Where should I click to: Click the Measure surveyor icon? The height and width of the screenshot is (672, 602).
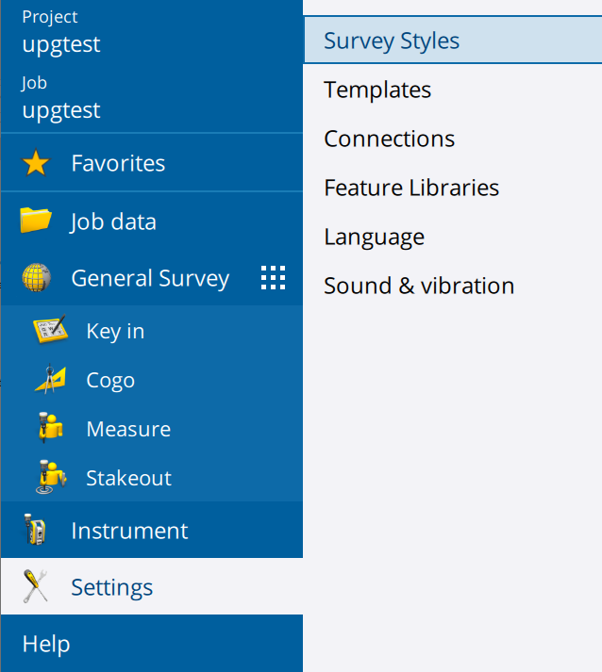[x=50, y=428]
